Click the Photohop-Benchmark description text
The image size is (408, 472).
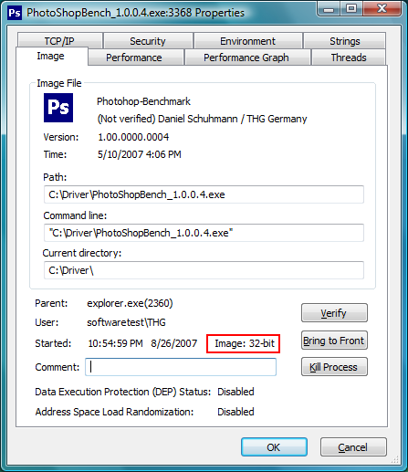pyautogui.click(x=143, y=101)
